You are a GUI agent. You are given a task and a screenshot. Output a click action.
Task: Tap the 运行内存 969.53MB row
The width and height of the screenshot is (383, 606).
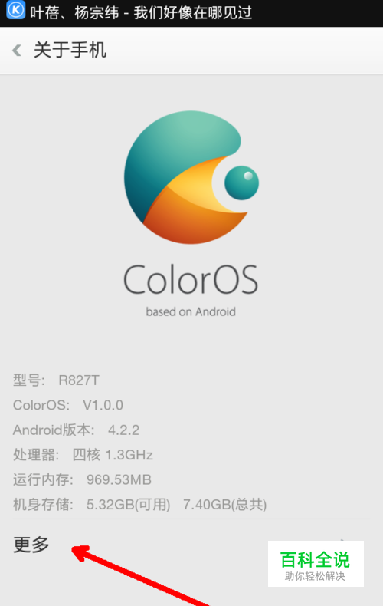82,479
